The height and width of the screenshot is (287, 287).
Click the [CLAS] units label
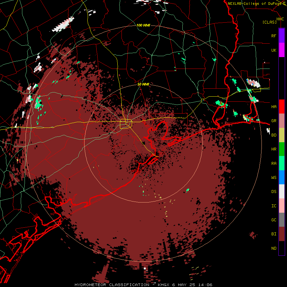[269, 22]
